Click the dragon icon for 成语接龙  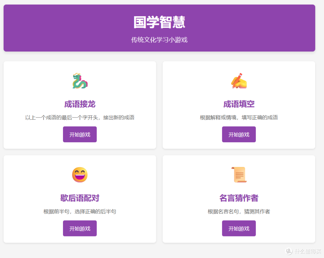pyautogui.click(x=80, y=81)
